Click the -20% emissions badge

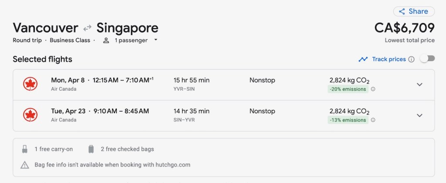pyautogui.click(x=348, y=89)
